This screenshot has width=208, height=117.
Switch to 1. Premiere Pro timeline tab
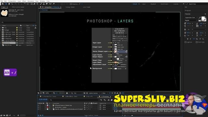click(49, 97)
